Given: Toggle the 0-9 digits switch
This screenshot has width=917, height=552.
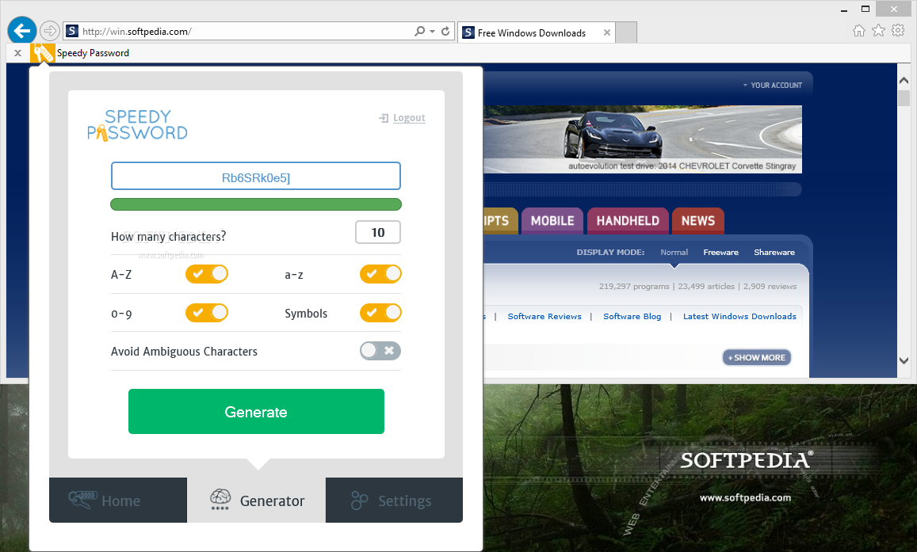Looking at the screenshot, I should click(x=206, y=313).
